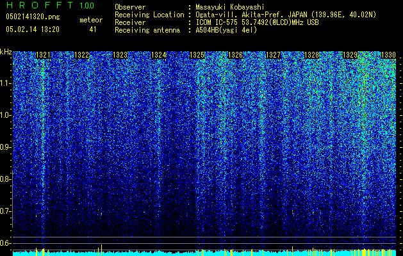Select the A504HB(yagi 4el) antenna text
Screen dimensions: 403x256
[226, 30]
